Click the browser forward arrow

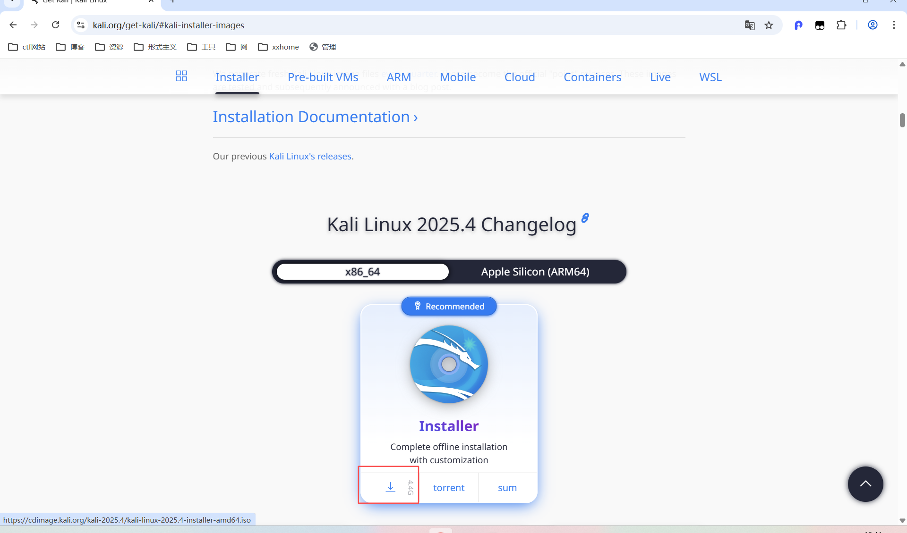click(x=34, y=25)
